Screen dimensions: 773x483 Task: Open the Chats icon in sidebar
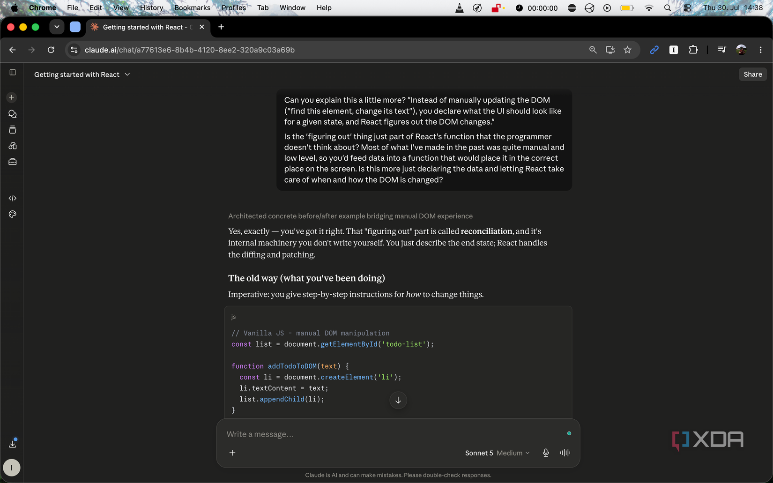(x=13, y=114)
